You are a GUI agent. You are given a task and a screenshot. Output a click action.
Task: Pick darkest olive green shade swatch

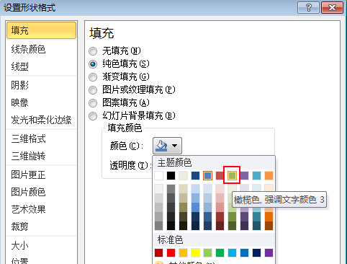(232, 226)
